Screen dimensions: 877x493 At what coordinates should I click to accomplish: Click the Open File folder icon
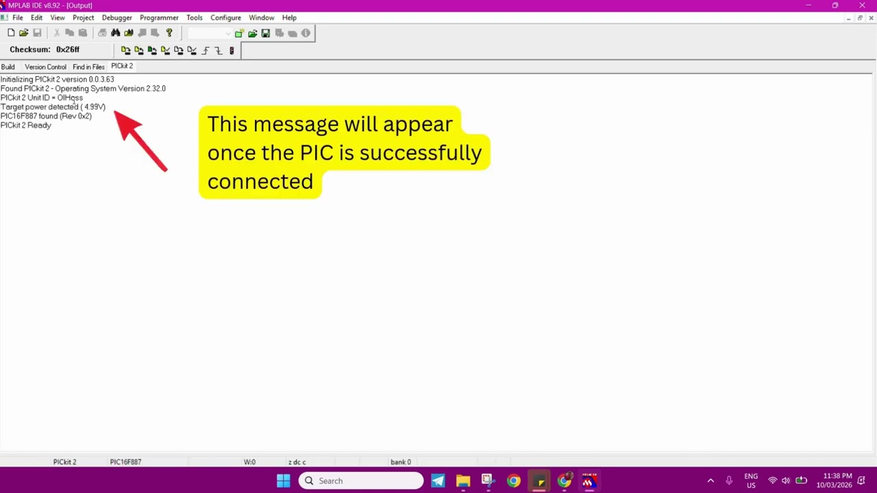pos(24,33)
